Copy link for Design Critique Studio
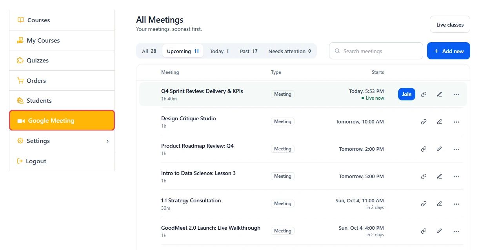The height and width of the screenshot is (250, 480). (424, 121)
